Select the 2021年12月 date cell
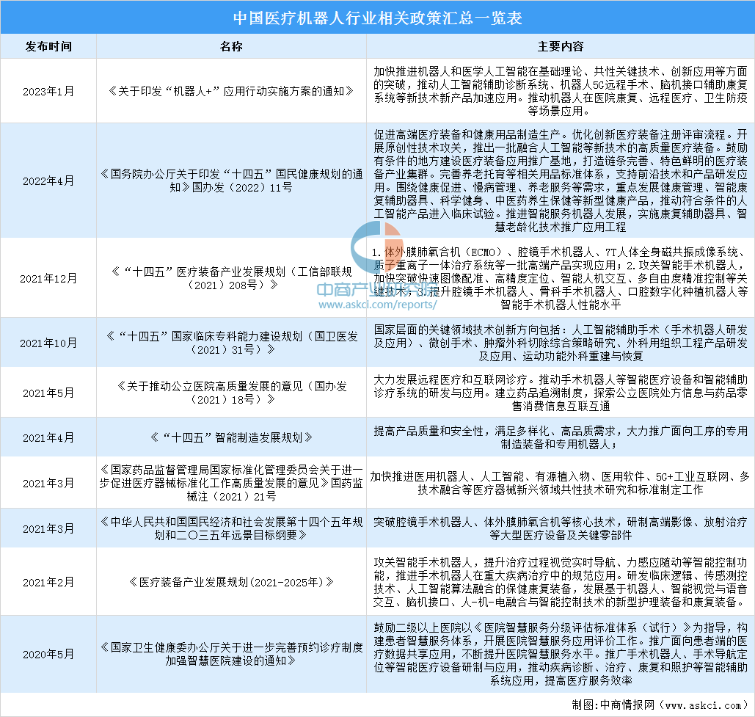The width and height of the screenshot is (755, 717). click(48, 277)
